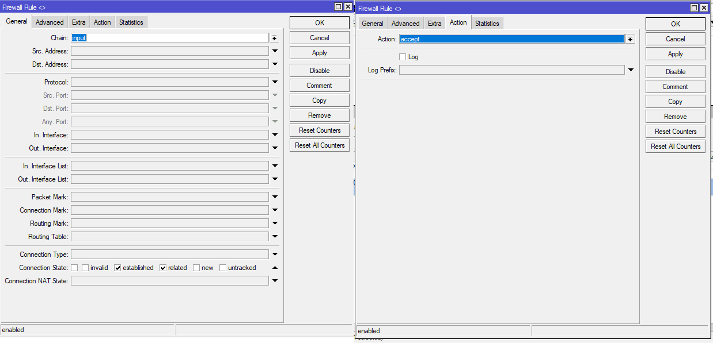This screenshot has height=343, width=713.
Task: Toggle the established connection state checkbox
Action: (117, 268)
